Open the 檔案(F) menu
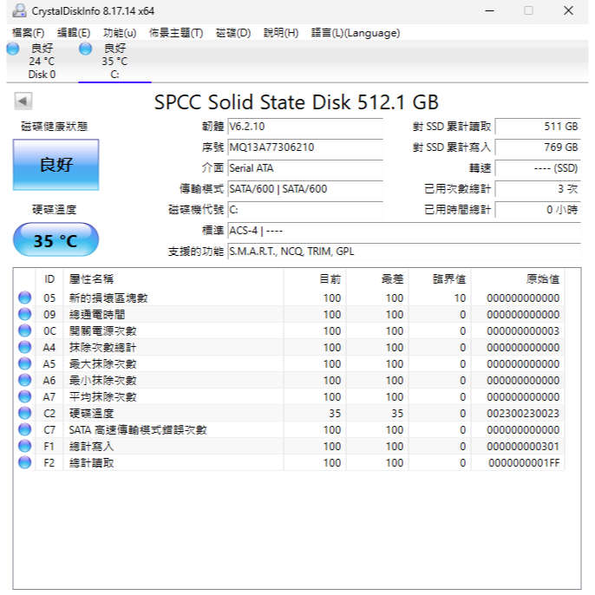This screenshot has height=595, width=595. point(28,33)
